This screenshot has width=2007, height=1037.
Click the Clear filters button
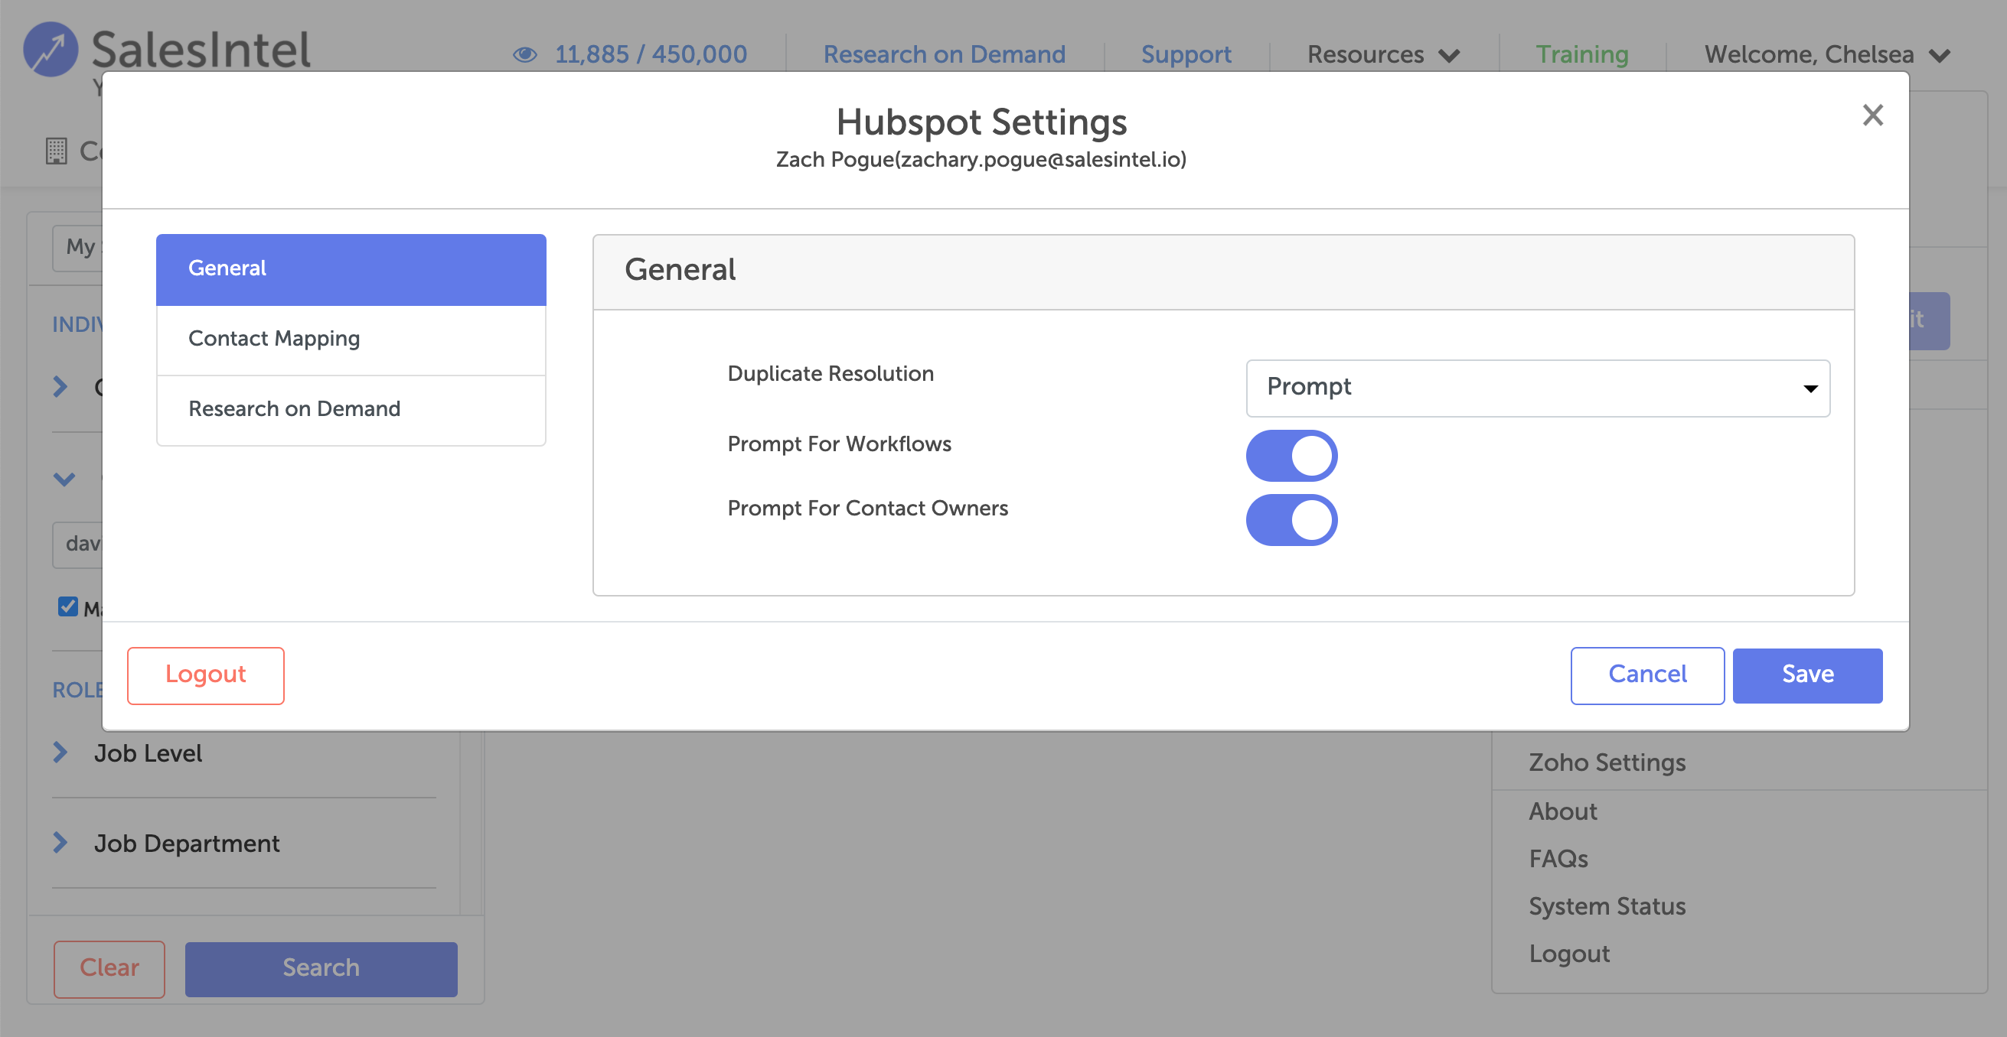[x=109, y=968]
